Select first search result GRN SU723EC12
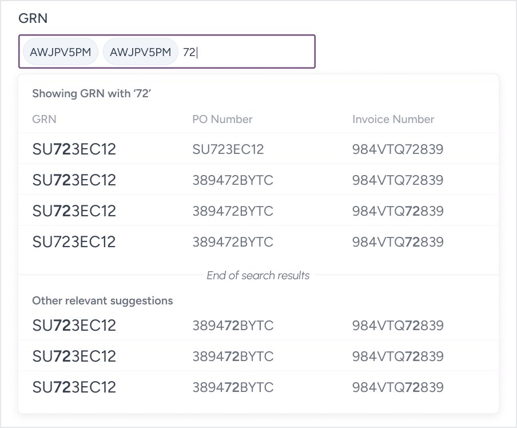517x428 pixels. coord(74,150)
